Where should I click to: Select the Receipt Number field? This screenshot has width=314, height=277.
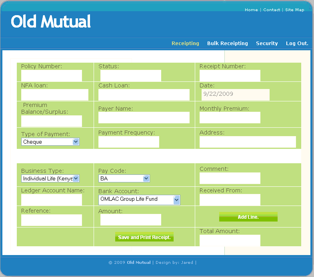coord(230,75)
